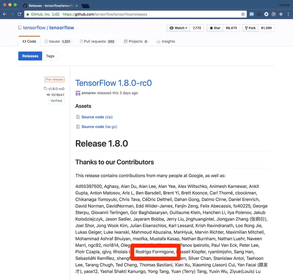
Task: Open the Insights tab
Action: [166, 41]
